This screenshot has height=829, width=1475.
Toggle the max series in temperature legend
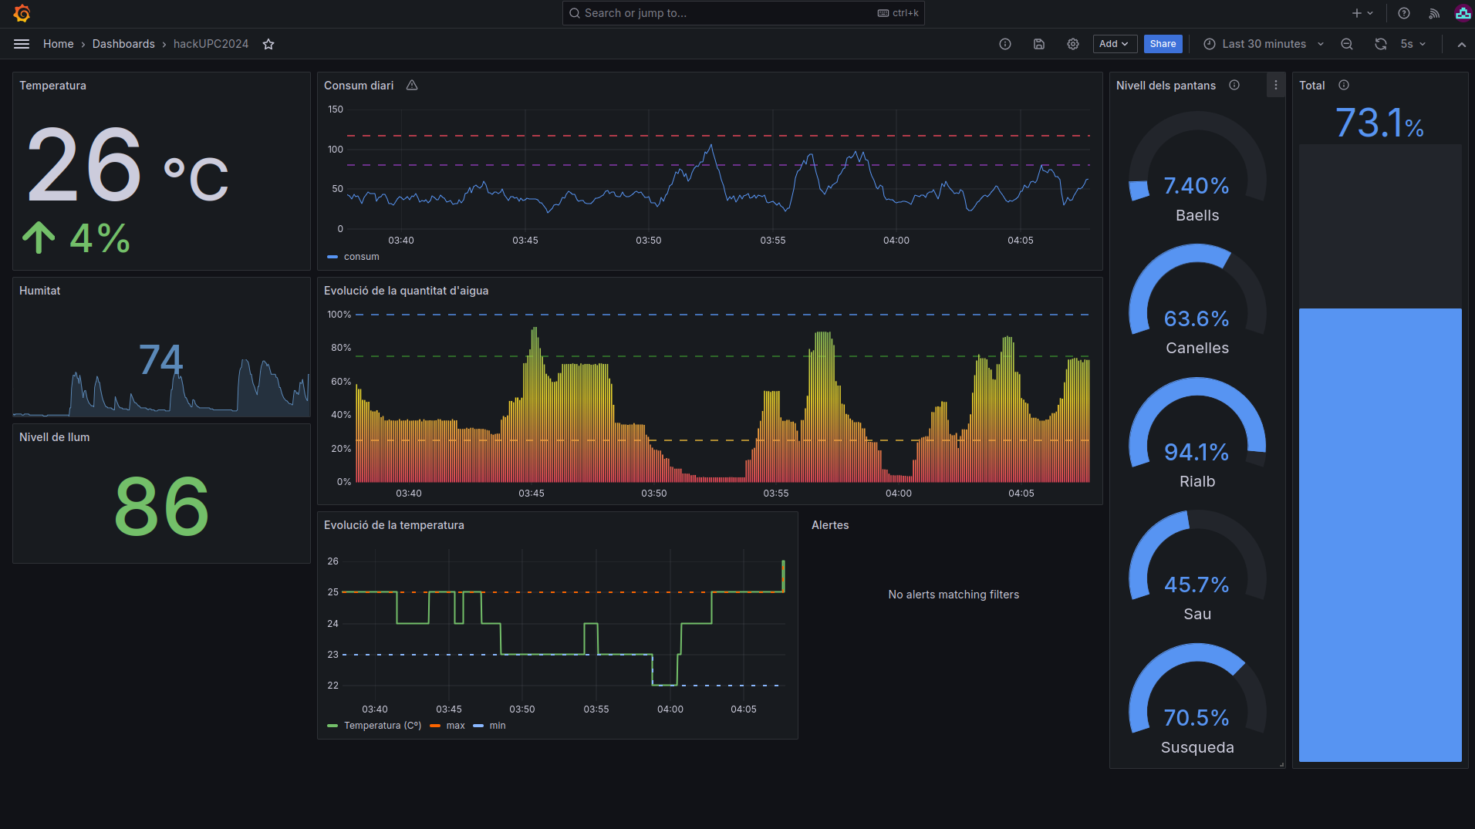455,726
